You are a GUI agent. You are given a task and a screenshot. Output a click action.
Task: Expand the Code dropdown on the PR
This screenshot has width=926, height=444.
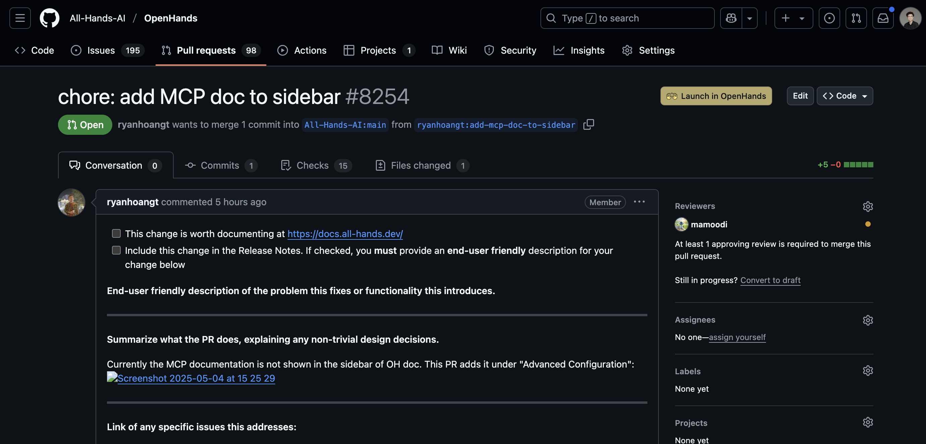845,96
